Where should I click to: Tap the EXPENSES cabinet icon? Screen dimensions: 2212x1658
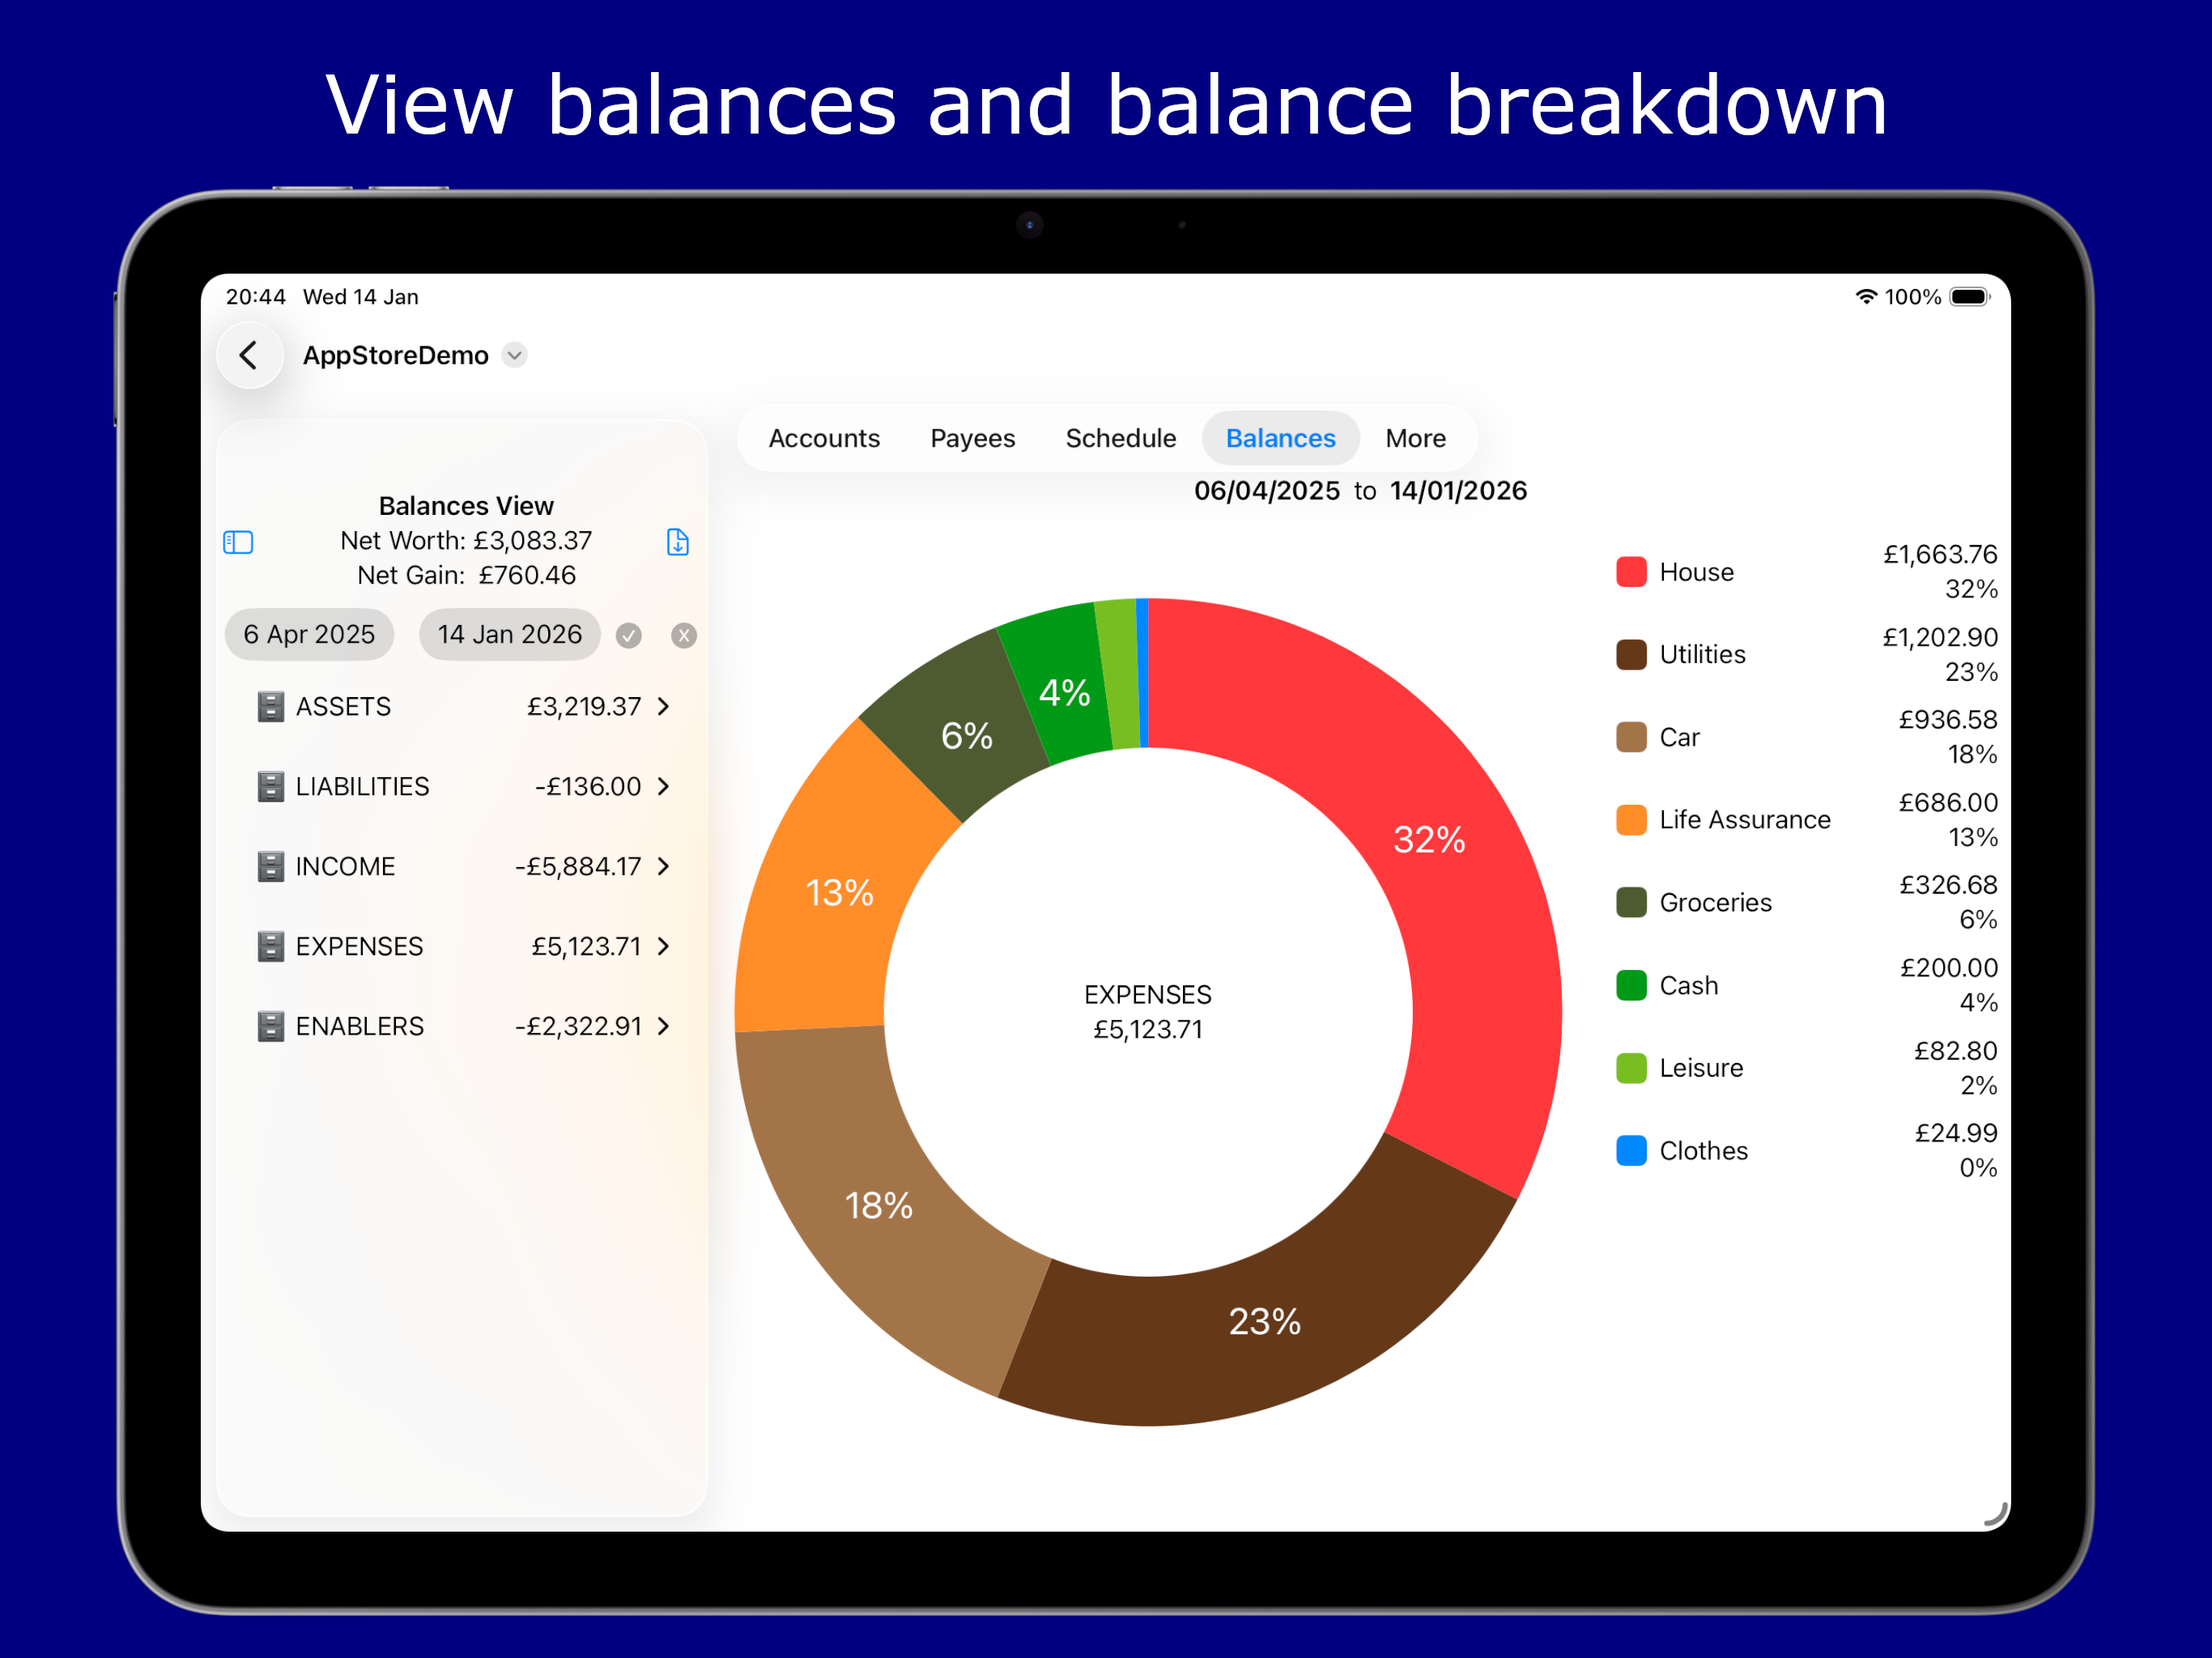(271, 946)
